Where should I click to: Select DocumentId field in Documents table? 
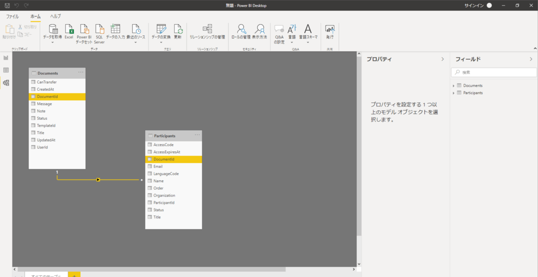click(57, 96)
